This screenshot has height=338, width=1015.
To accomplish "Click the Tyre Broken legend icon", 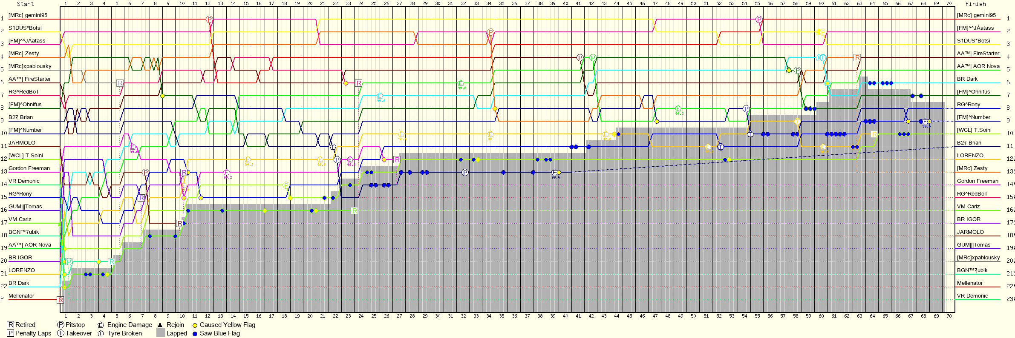I will 101,333.
